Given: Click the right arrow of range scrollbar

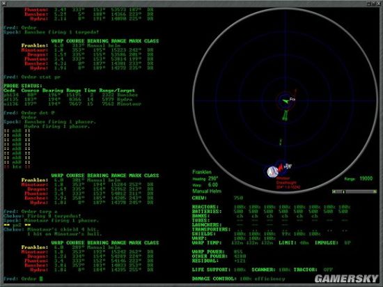Looking at the screenshot, I should coord(375,192).
